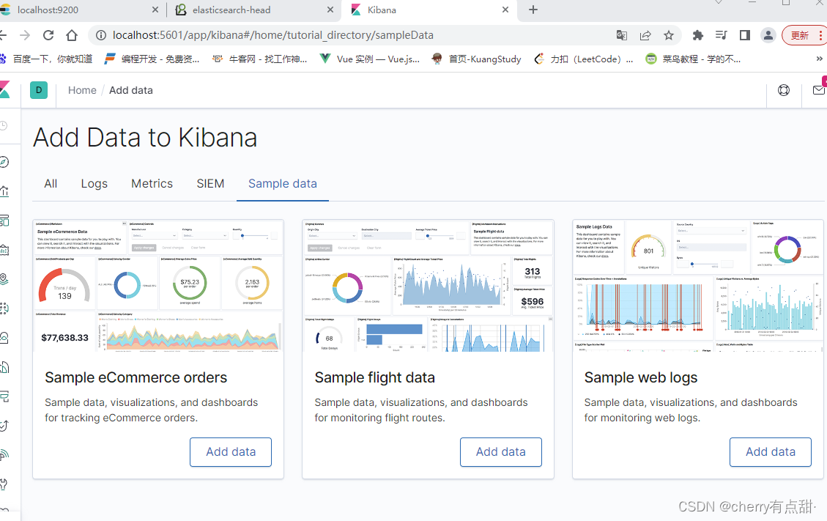This screenshot has width=827, height=521.
Task: Add data for Sample web logs
Action: (770, 452)
